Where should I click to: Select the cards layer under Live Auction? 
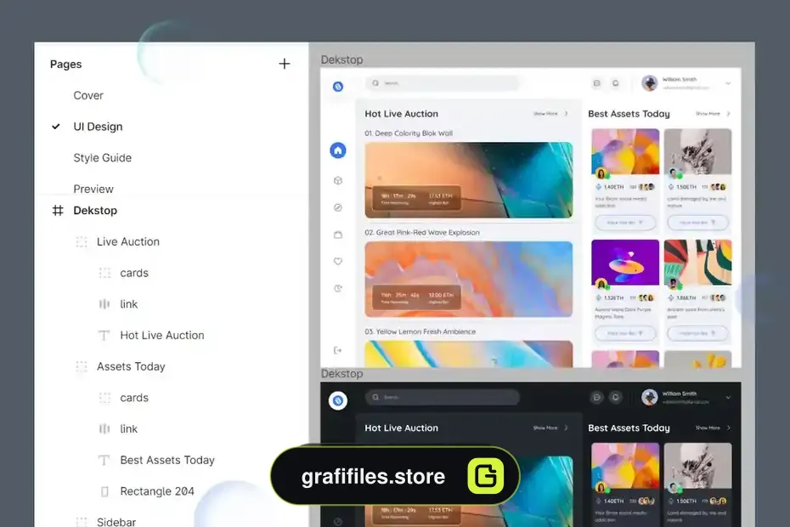click(134, 273)
